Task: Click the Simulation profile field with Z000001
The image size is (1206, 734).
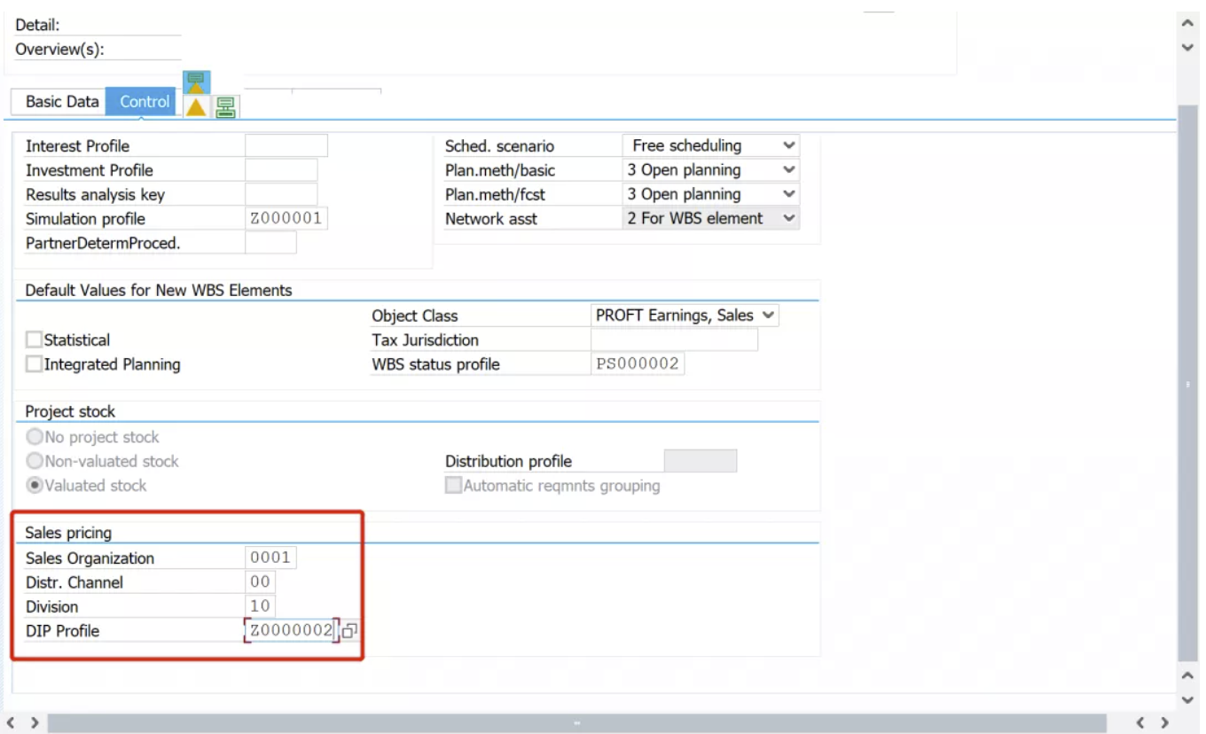Action: (x=286, y=218)
